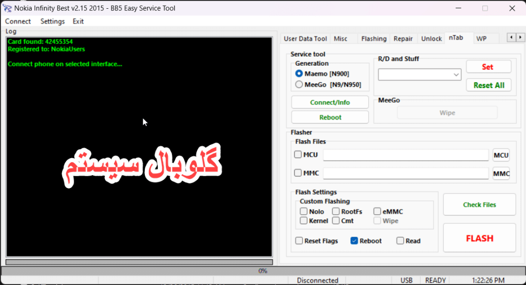Click the MCU flash file path field
Viewport: 526px width, 285px height.
click(405, 155)
